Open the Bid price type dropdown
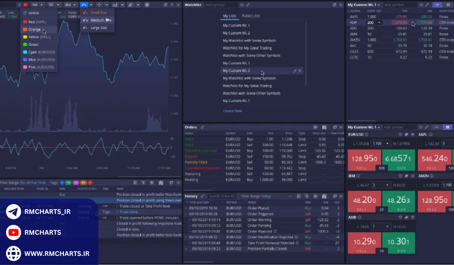Viewport: 454px width, 265px height. click(70, 5)
